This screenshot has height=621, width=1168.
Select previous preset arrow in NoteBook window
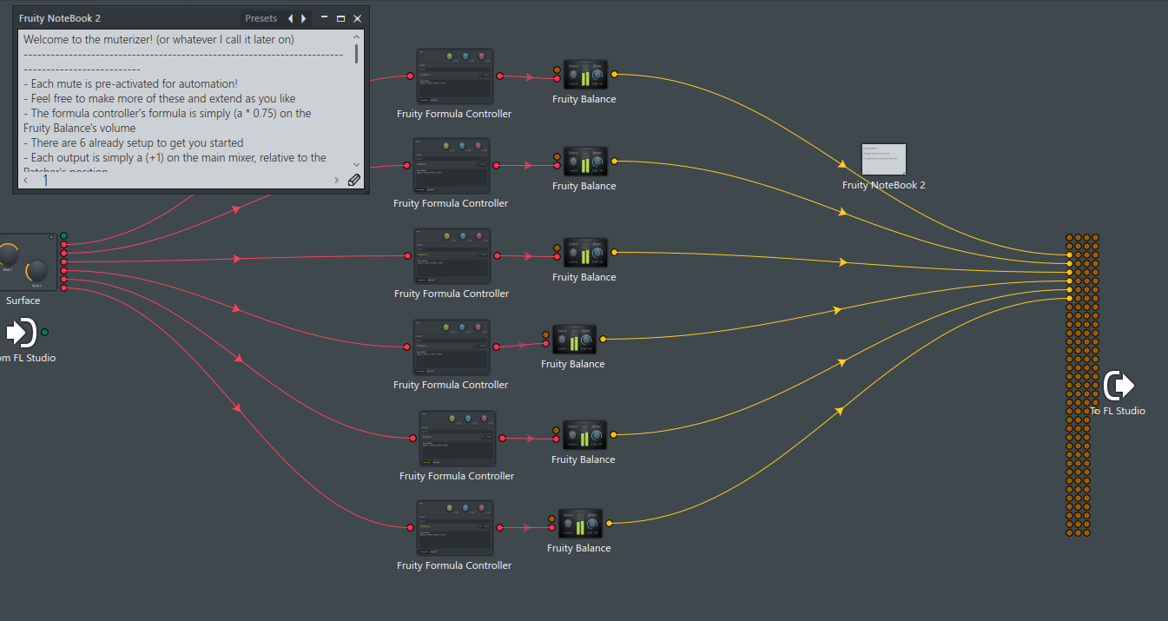point(290,18)
